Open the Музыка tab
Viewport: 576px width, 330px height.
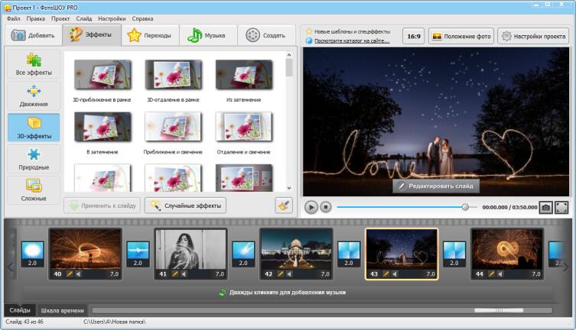pyautogui.click(x=207, y=35)
